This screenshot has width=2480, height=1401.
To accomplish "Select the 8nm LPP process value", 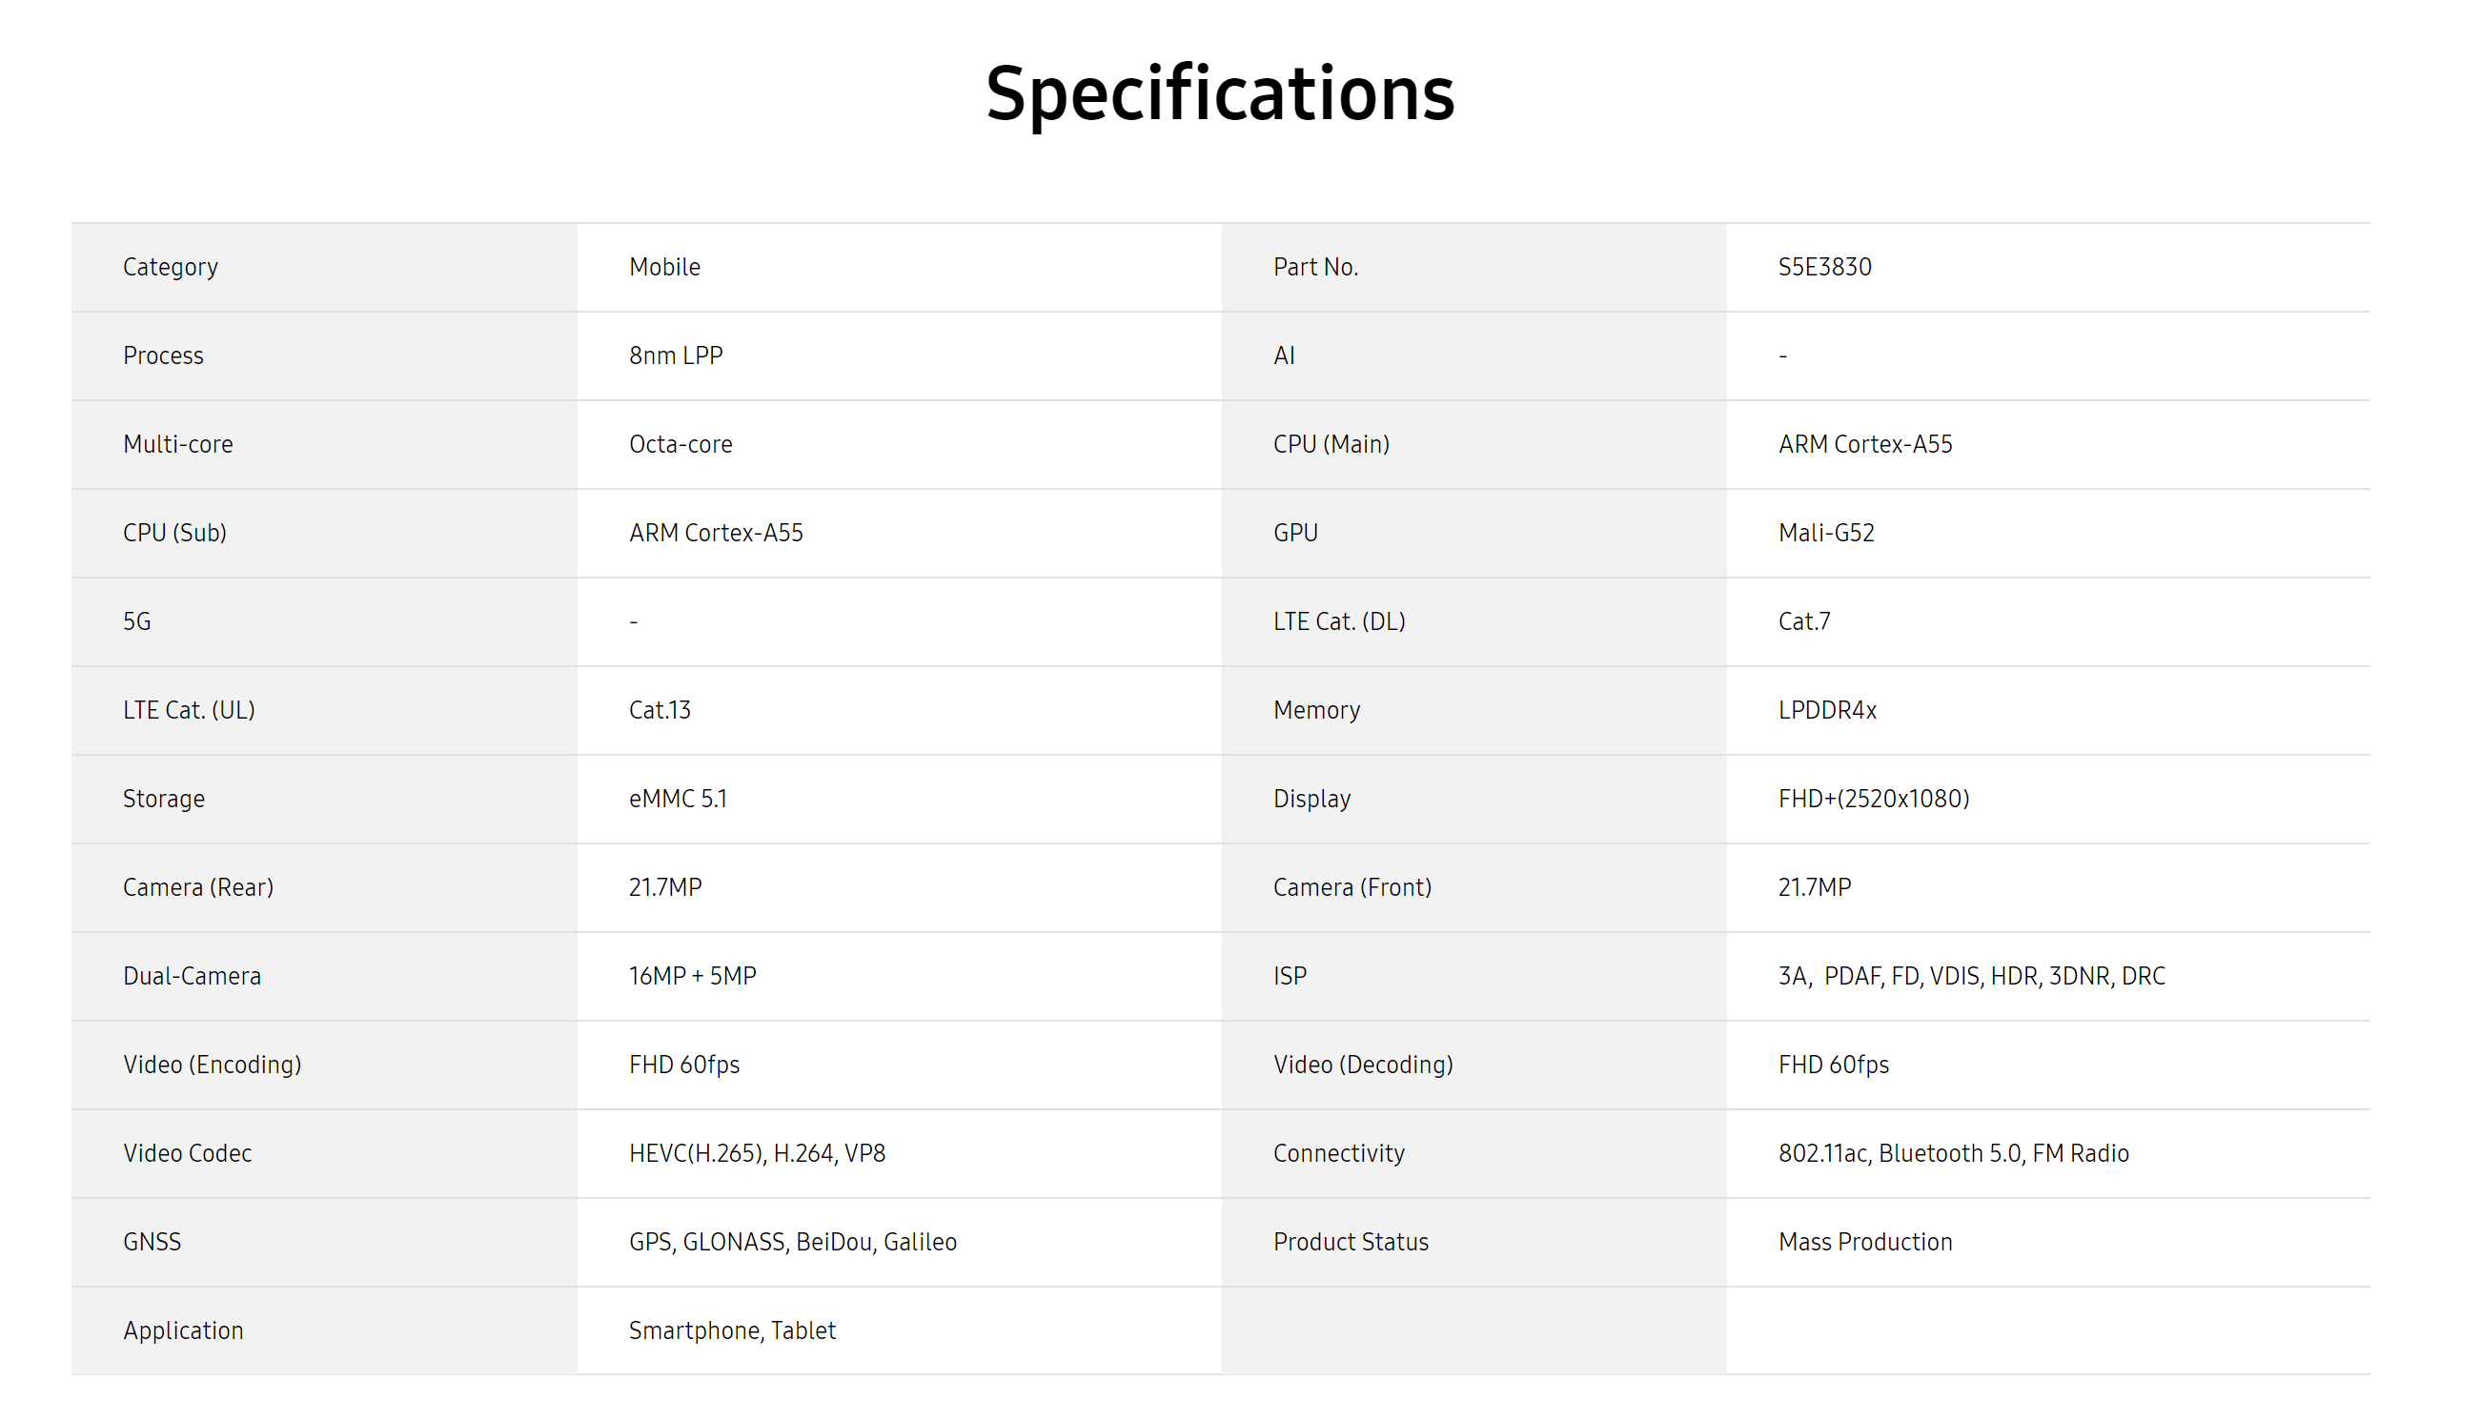I will click(676, 355).
